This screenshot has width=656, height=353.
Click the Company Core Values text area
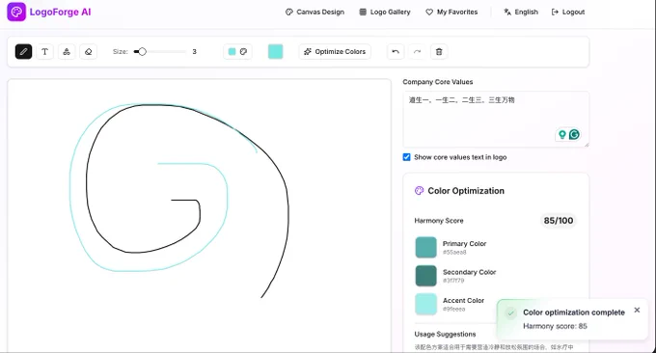pyautogui.click(x=496, y=119)
